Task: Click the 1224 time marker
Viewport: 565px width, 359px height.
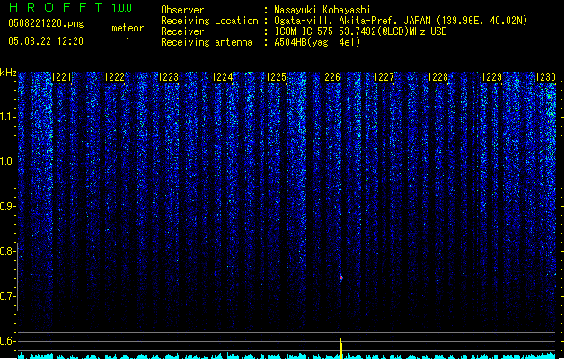Action: point(222,77)
